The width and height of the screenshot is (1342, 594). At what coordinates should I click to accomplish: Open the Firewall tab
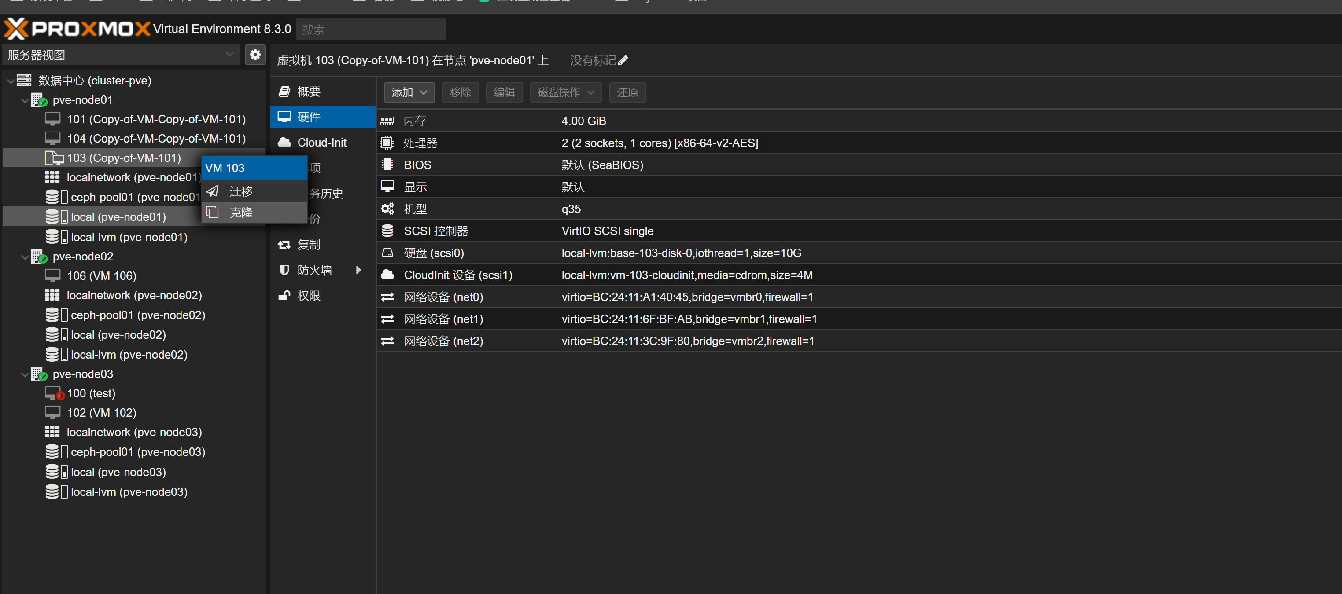point(323,270)
